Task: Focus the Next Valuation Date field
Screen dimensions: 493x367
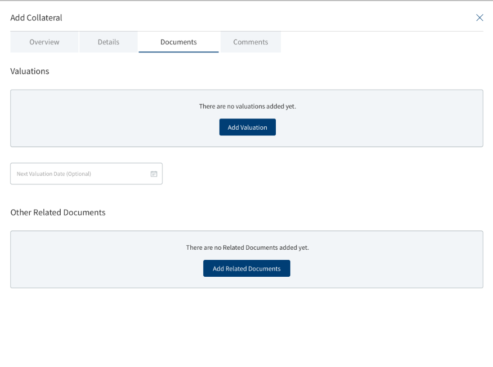Action: (87, 174)
